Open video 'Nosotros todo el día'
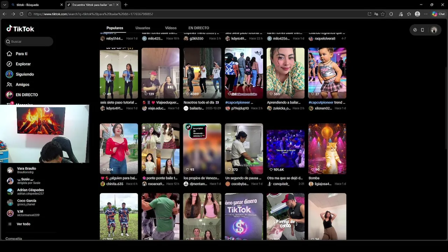 [202, 73]
